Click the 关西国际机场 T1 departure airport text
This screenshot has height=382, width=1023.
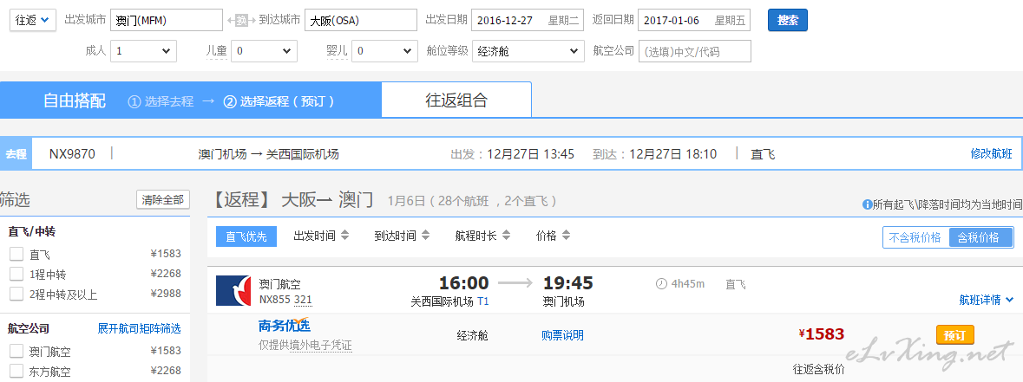click(449, 301)
